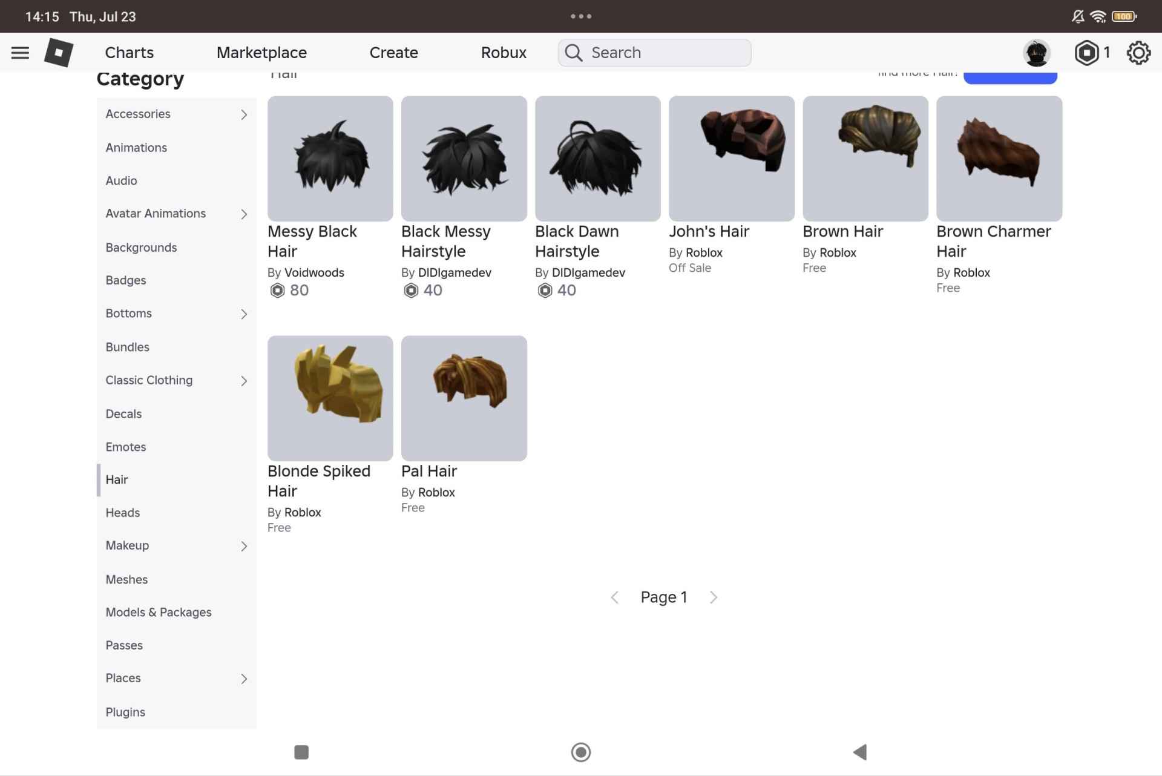This screenshot has height=776, width=1162.
Task: Click the blue find more Hair button
Action: point(1010,77)
